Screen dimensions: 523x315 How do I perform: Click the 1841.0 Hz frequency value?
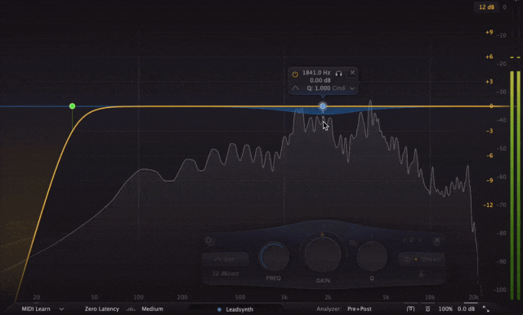(316, 73)
